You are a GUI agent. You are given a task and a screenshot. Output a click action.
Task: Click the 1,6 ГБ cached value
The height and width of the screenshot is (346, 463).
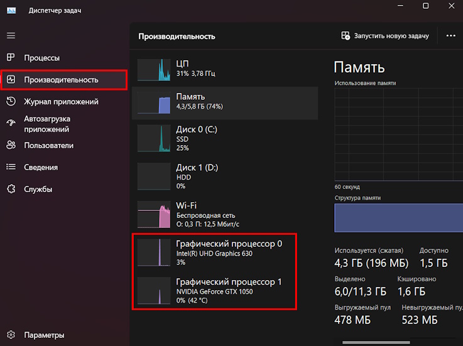(411, 291)
